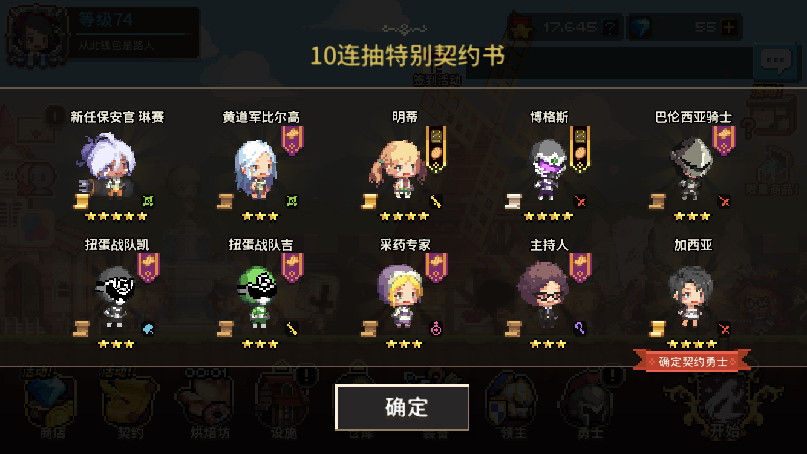Click the 确定 confirm button
The width and height of the screenshot is (807, 454).
coord(402,407)
